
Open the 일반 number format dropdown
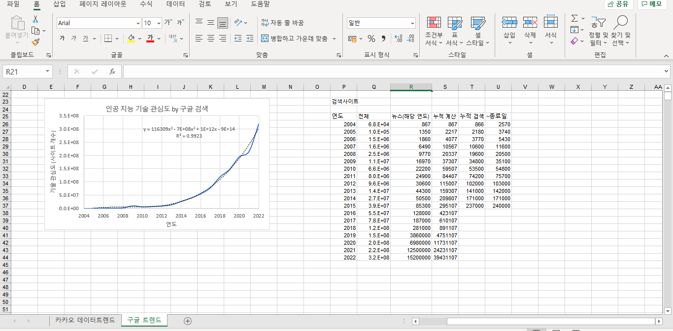coord(412,23)
